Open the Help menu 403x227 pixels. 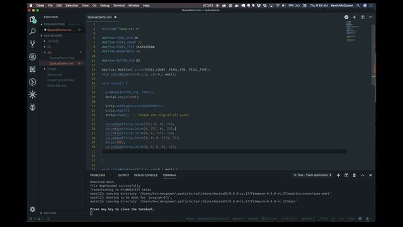[146, 6]
